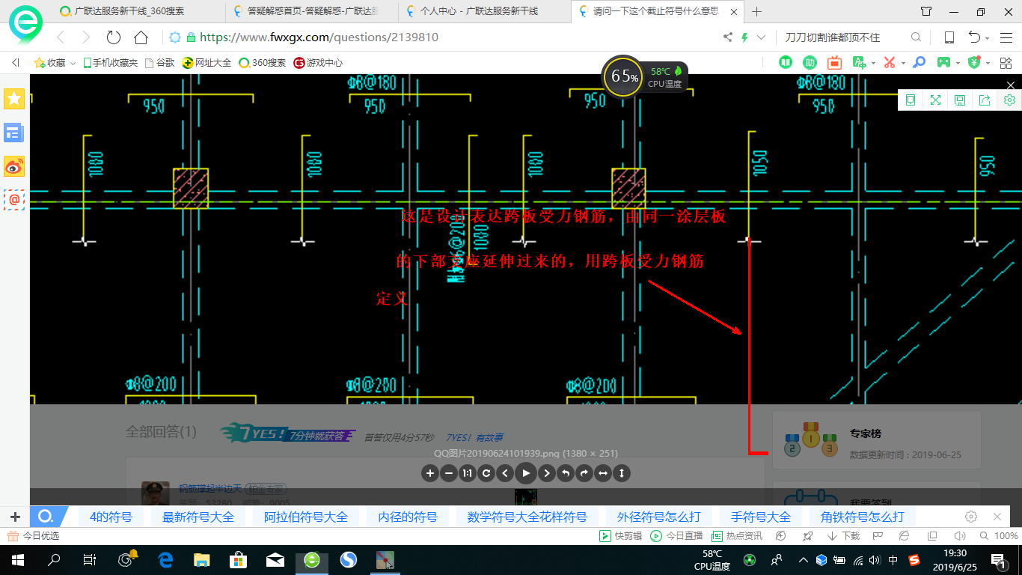1022x575 pixels.
Task: Expand the 收藏 bookmarks dropdown
Action: click(x=73, y=64)
